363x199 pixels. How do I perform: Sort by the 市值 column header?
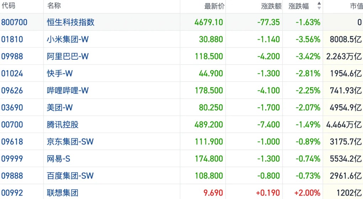tap(356, 6)
